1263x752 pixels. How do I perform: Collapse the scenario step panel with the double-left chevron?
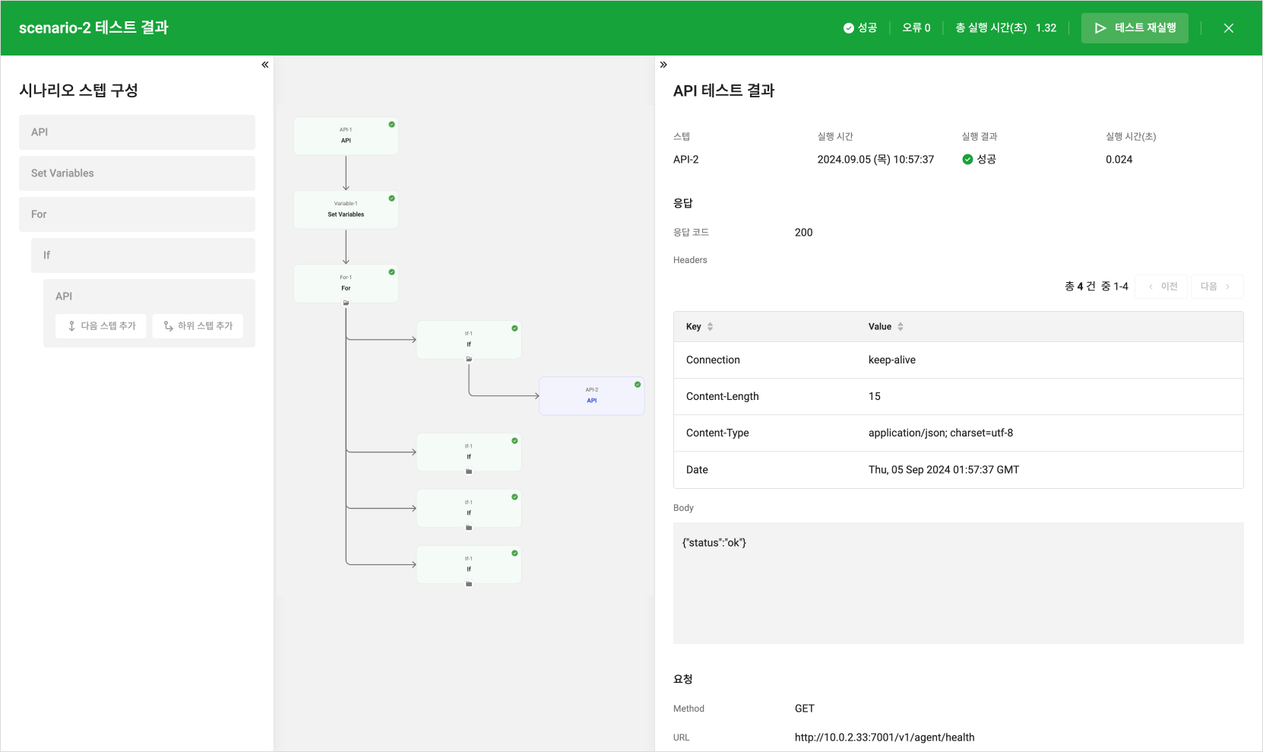[x=265, y=65]
